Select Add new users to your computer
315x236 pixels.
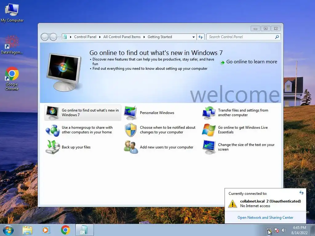click(x=166, y=147)
